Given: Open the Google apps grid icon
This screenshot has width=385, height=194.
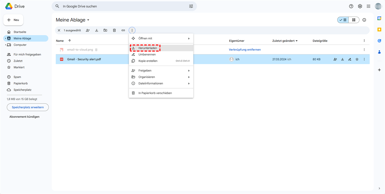Looking at the screenshot, I should [x=368, y=6].
